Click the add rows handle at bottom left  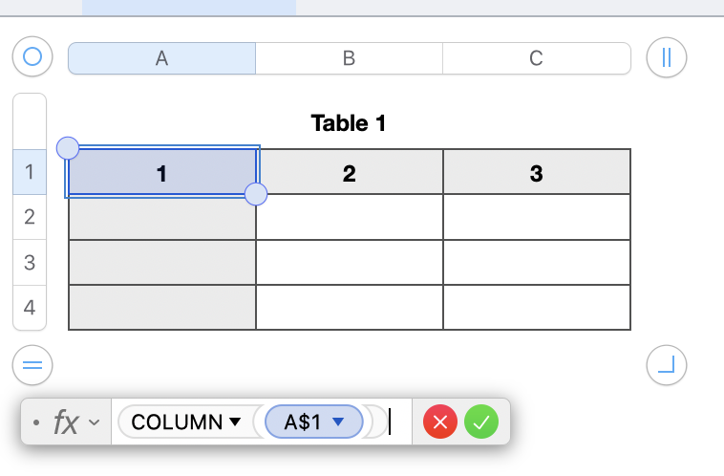pos(32,364)
